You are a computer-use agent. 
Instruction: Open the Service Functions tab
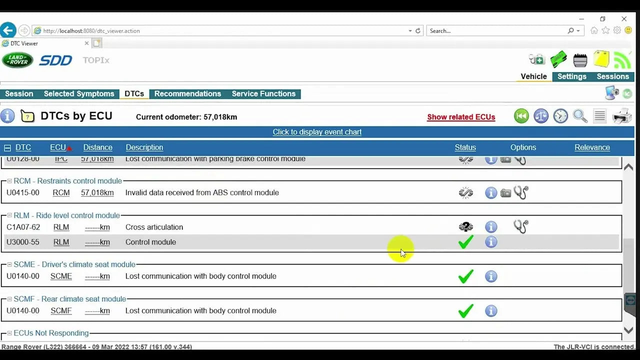(x=263, y=94)
